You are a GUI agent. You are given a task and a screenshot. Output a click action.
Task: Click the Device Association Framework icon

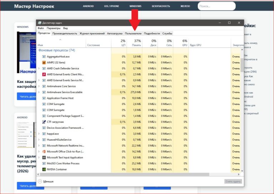(44, 128)
